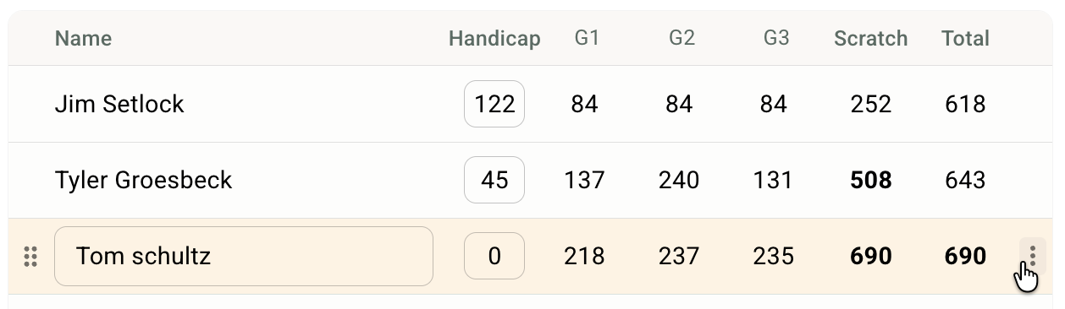This screenshot has height=309, width=1065.
Task: Click Tyler Groesbeck's total score 643
Action: (965, 180)
